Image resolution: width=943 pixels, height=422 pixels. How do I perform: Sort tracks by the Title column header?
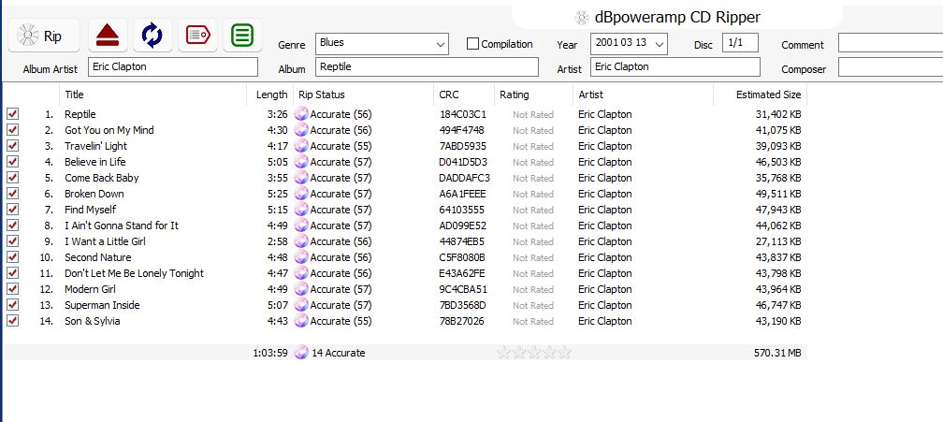(x=75, y=95)
